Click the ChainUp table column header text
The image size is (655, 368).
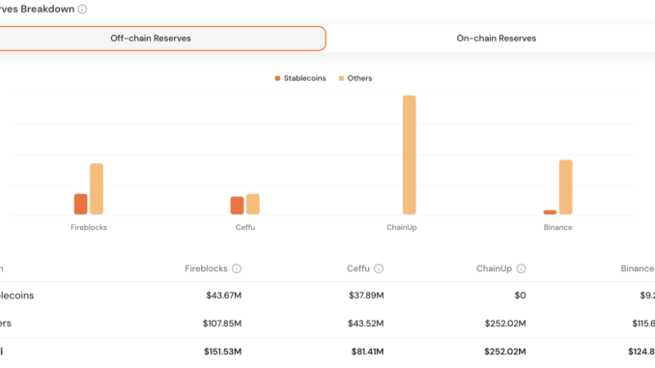tap(494, 269)
